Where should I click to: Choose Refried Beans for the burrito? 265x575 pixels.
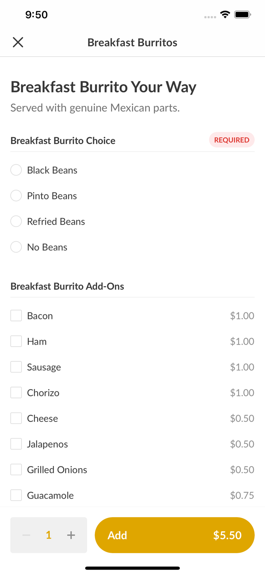click(x=16, y=221)
